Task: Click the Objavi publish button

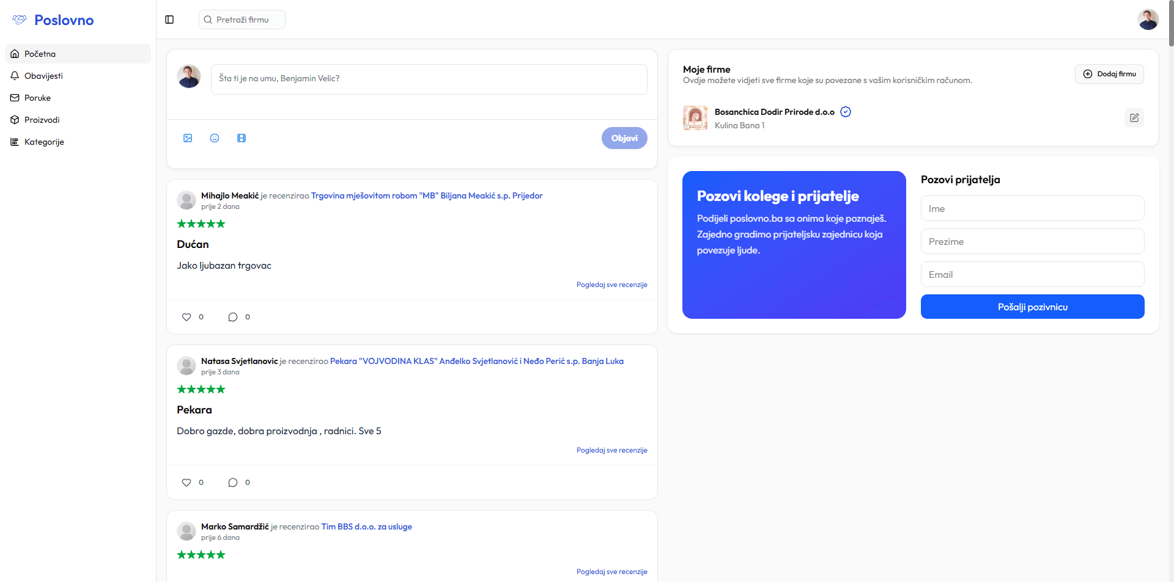Action: click(624, 138)
